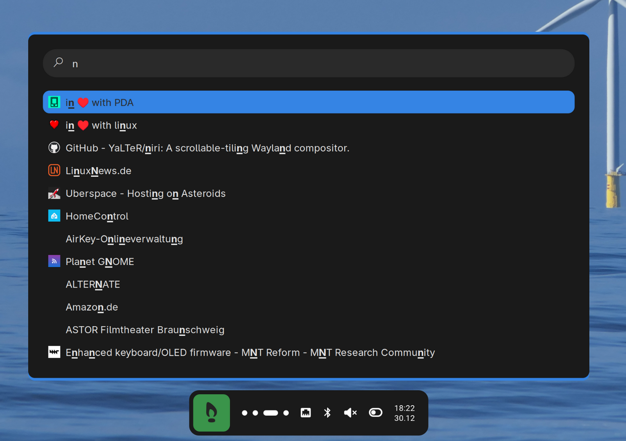Image resolution: width=626 pixels, height=441 pixels.
Task: Click the clock showing 18:22
Action: (x=404, y=413)
